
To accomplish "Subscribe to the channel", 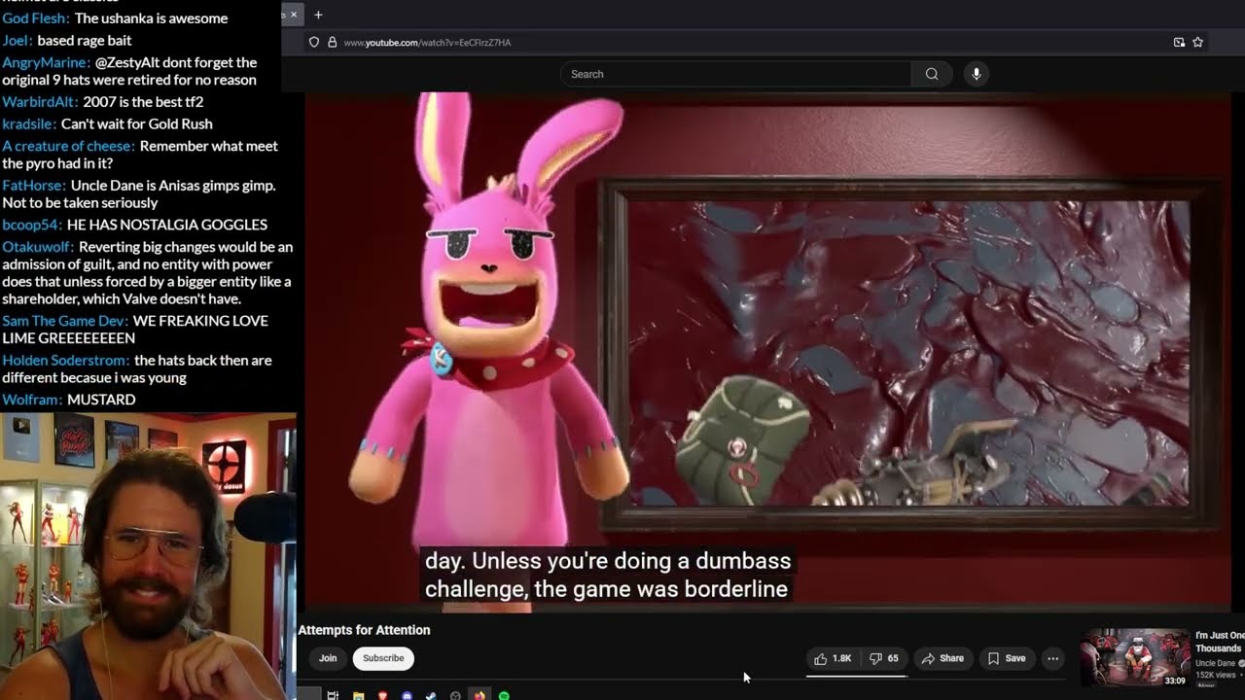I will click(x=383, y=658).
